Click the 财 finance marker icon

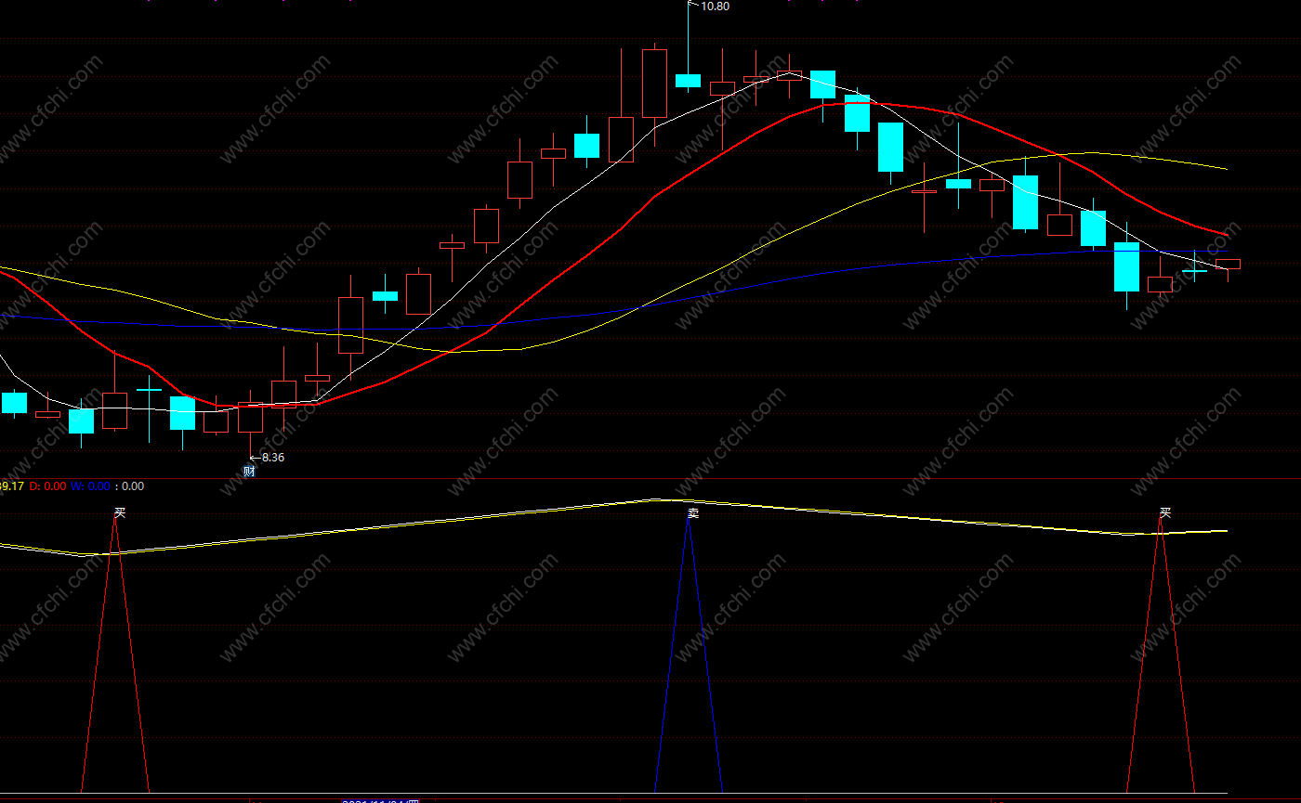point(249,471)
